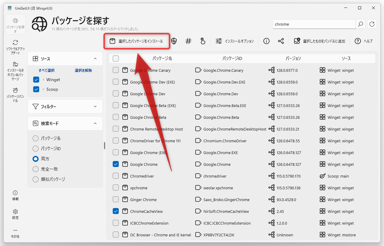Install as administrator via shield icon
The height and width of the screenshot is (246, 384).
[x=174, y=41]
